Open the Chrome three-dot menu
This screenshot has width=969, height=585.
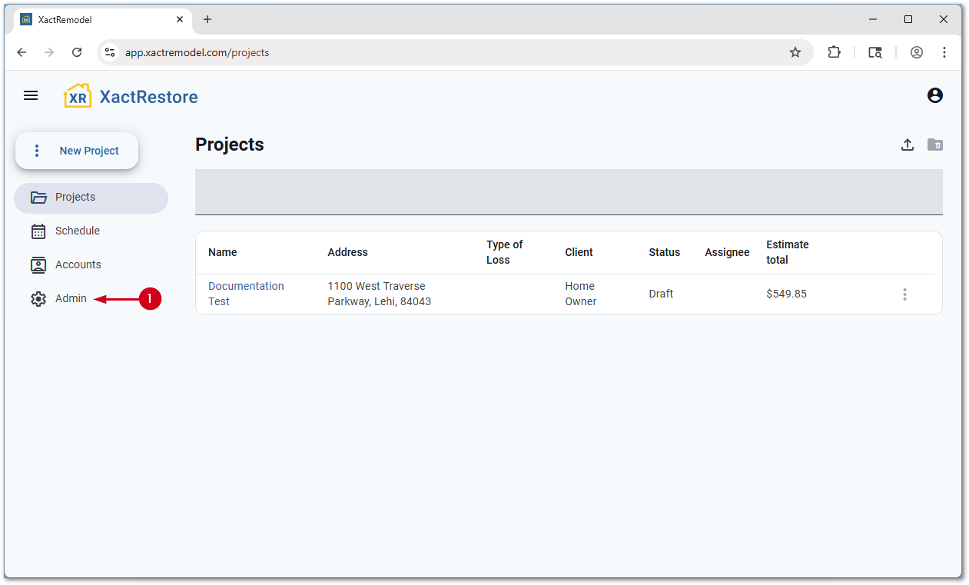click(x=944, y=52)
